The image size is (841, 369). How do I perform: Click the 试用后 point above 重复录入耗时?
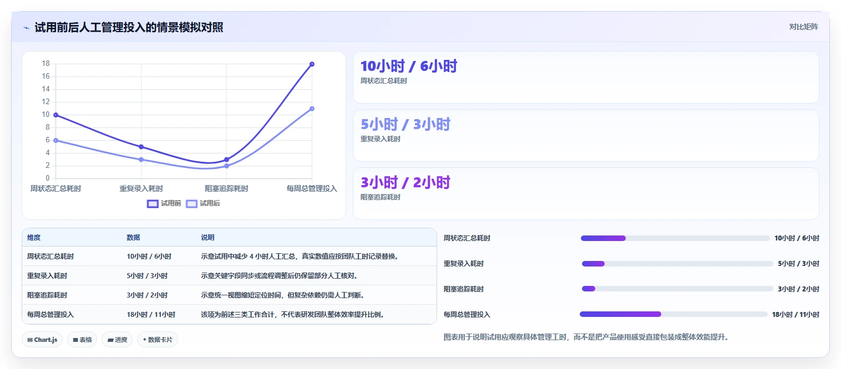141,160
